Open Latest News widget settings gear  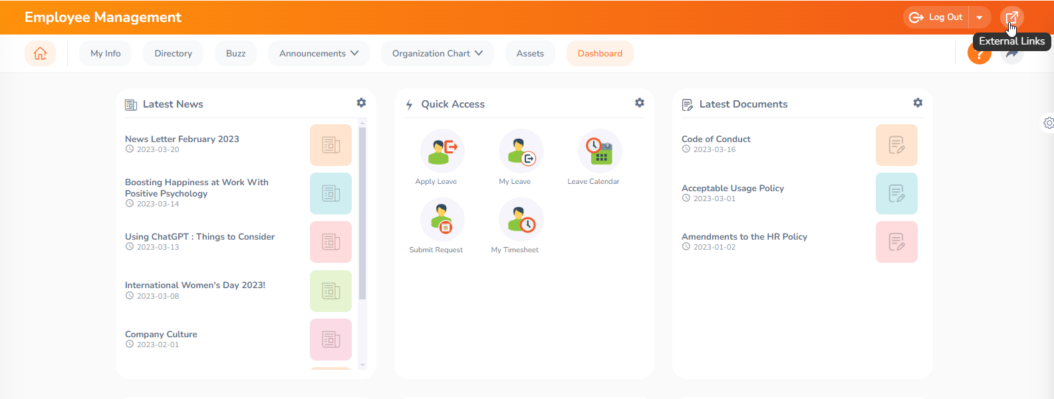point(361,103)
